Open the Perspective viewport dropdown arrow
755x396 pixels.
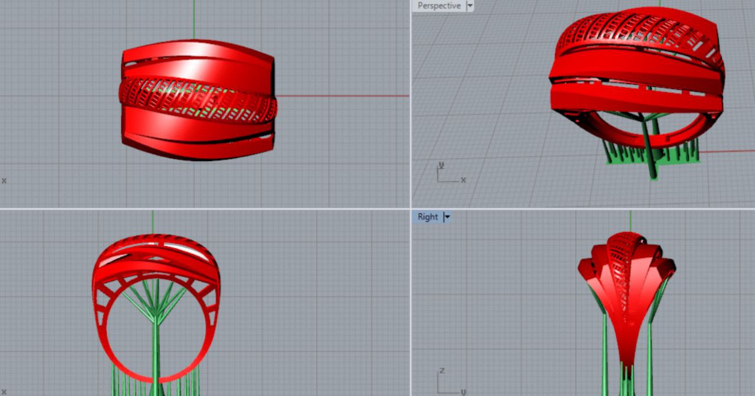[470, 6]
